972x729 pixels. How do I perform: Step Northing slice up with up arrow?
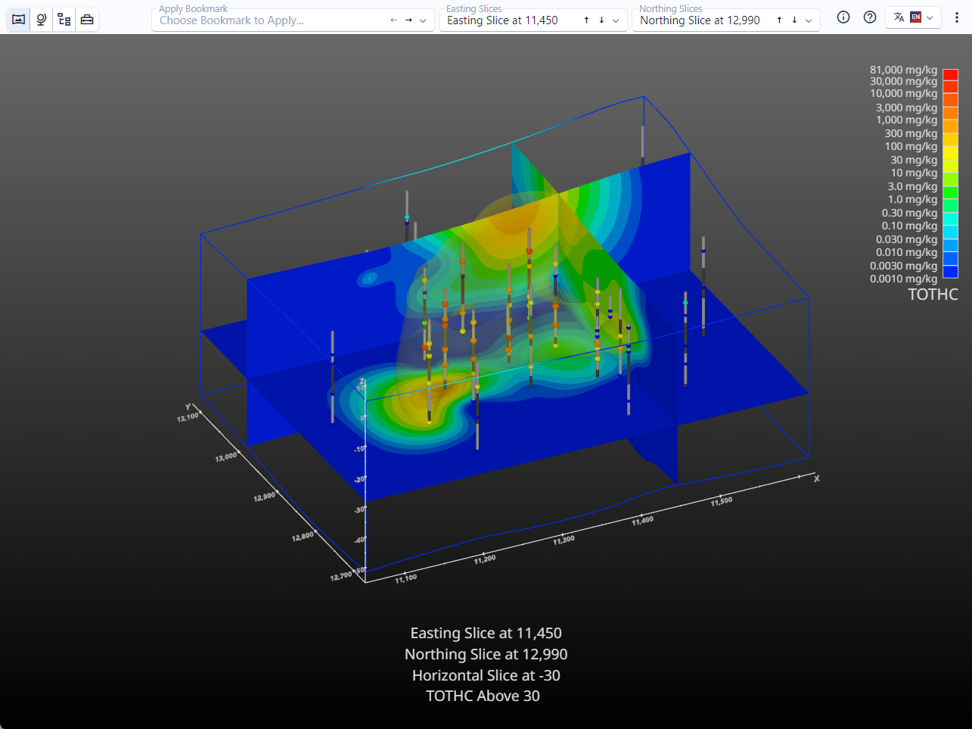tap(779, 20)
